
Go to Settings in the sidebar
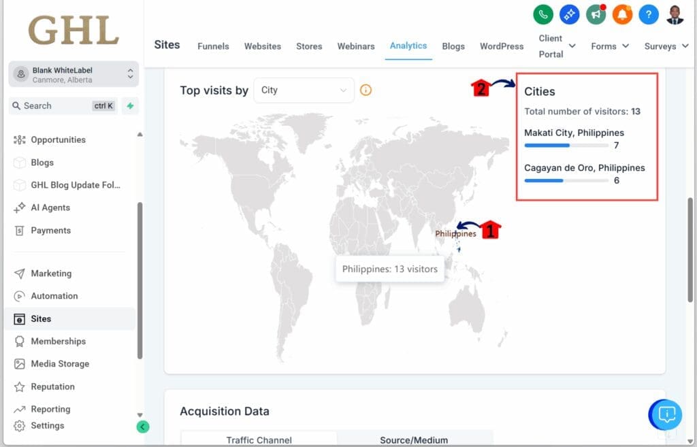[x=47, y=425]
